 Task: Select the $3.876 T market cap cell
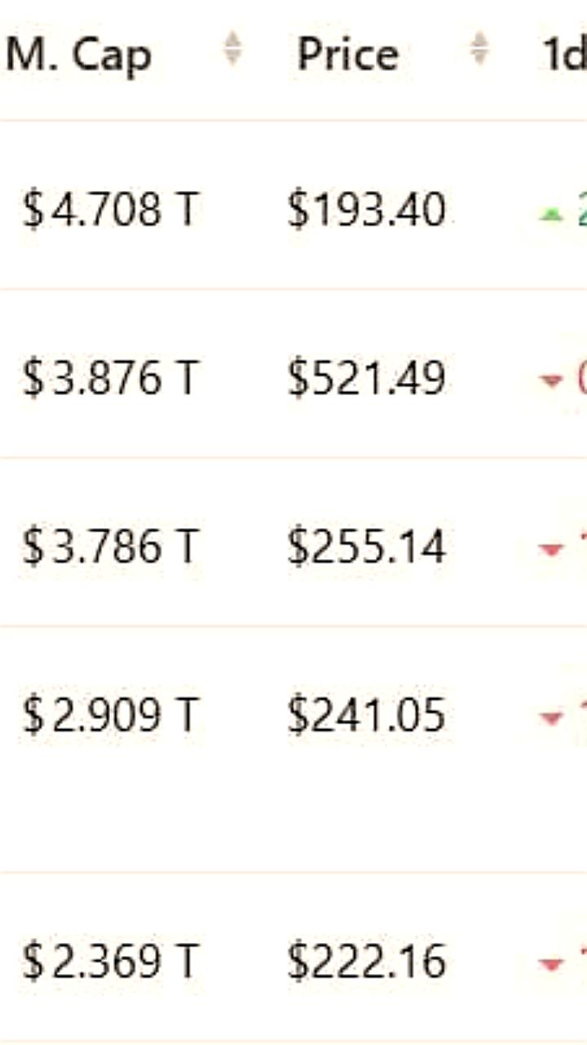click(110, 379)
